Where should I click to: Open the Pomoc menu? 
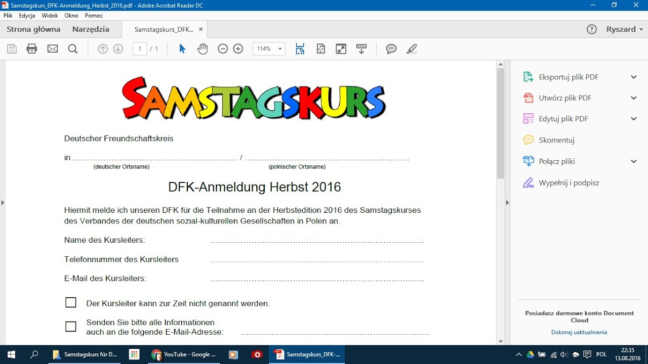click(x=94, y=16)
